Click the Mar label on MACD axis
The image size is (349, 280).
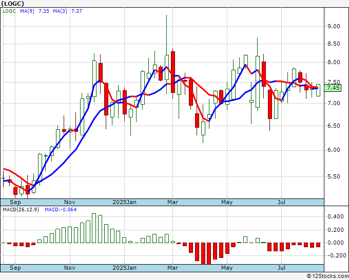click(173, 268)
